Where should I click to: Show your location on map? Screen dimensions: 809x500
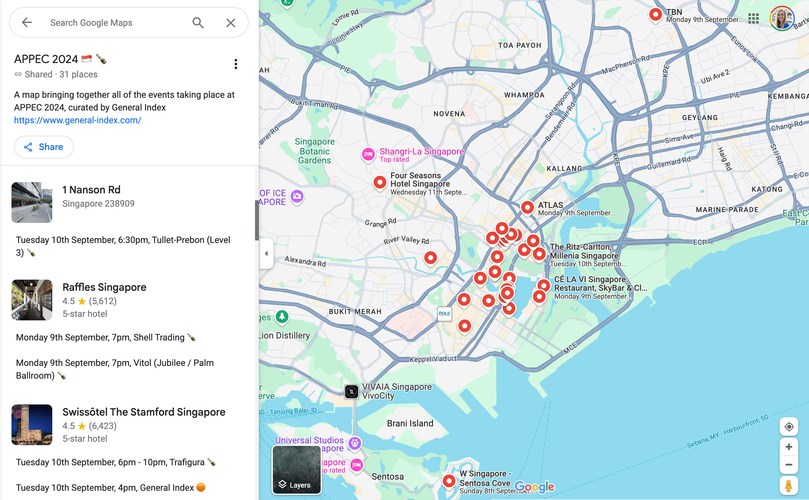click(x=789, y=426)
